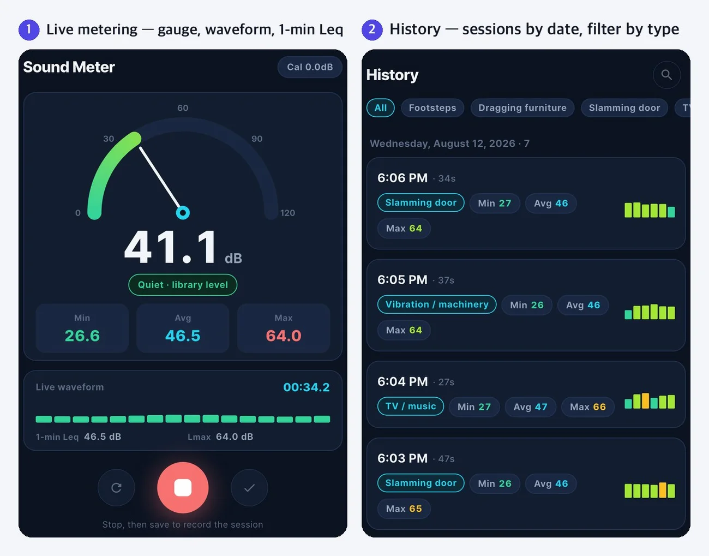Tap the Max 65 chip in 6:03 PM session
Image resolution: width=709 pixels, height=556 pixels.
(x=404, y=509)
